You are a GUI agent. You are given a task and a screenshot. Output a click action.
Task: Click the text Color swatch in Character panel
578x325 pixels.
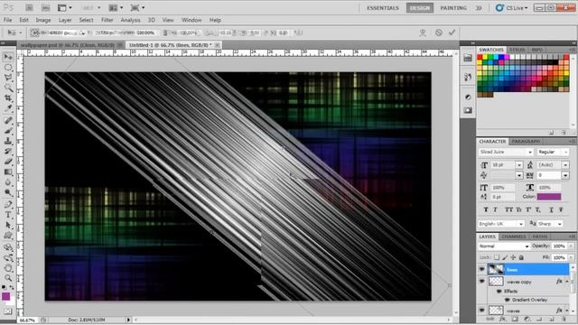(x=549, y=197)
